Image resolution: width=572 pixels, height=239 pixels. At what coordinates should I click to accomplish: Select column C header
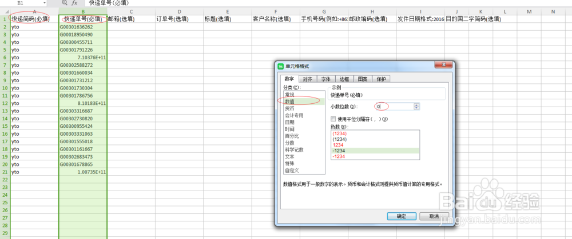click(131, 11)
